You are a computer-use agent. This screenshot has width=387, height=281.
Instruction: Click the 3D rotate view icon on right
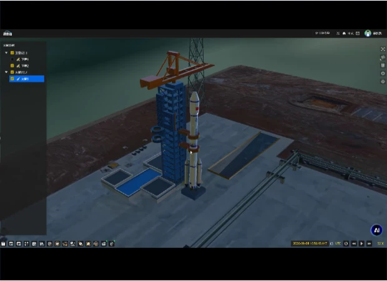click(383, 57)
